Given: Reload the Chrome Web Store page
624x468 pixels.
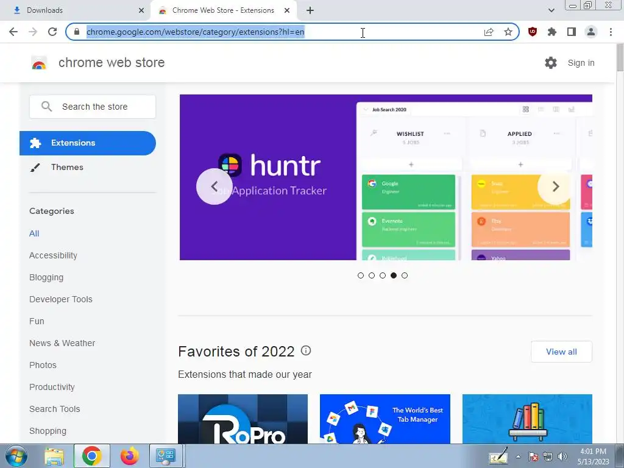Looking at the screenshot, I should (52, 32).
